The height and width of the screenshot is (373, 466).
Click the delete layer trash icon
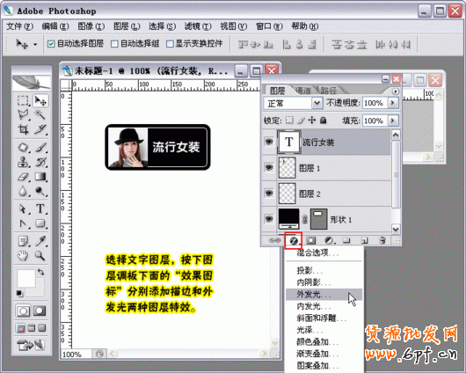coord(382,240)
